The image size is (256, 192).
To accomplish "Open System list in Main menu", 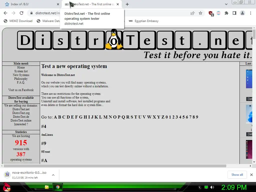I will pos(21,71).
